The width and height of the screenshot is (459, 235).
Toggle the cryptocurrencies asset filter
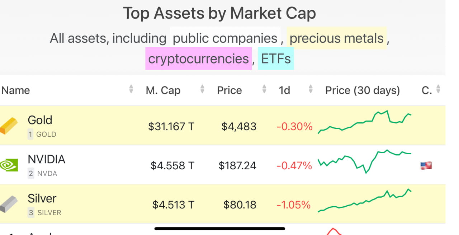click(199, 58)
